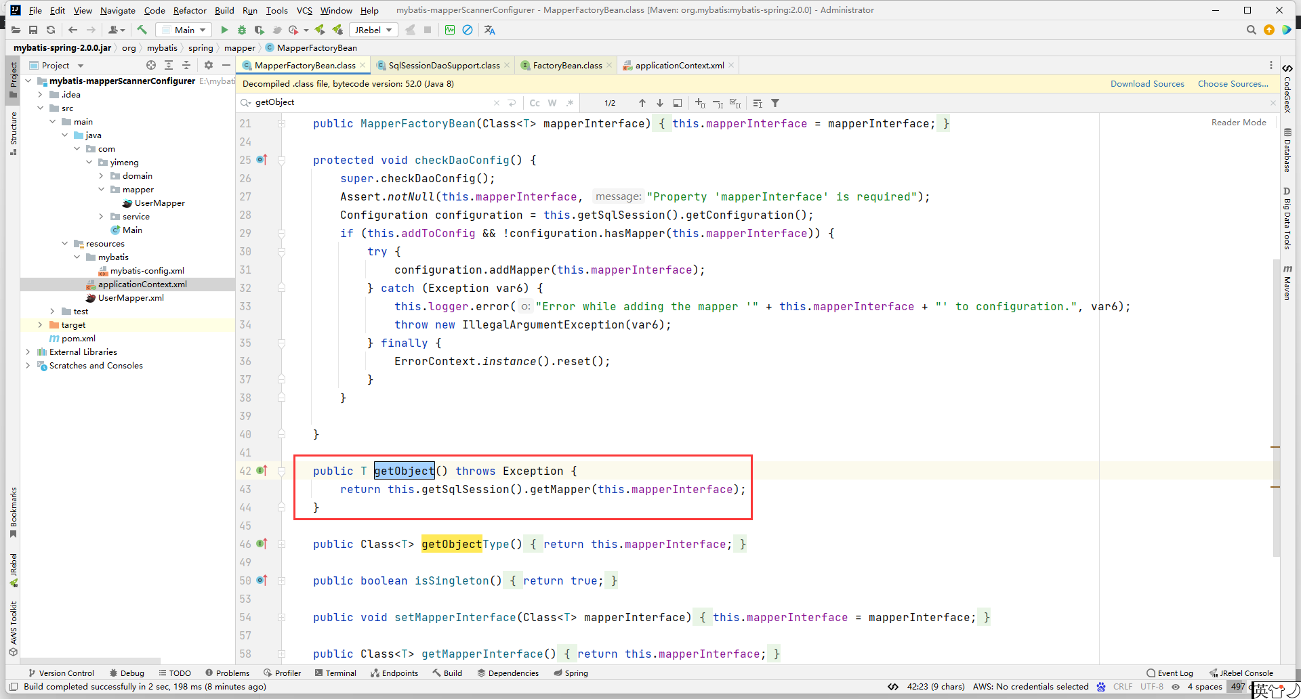The image size is (1301, 699).
Task: Run Main with the green play icon
Action: click(x=224, y=30)
